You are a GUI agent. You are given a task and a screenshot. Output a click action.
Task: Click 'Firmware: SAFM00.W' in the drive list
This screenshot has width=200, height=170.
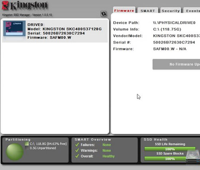tap(49, 37)
